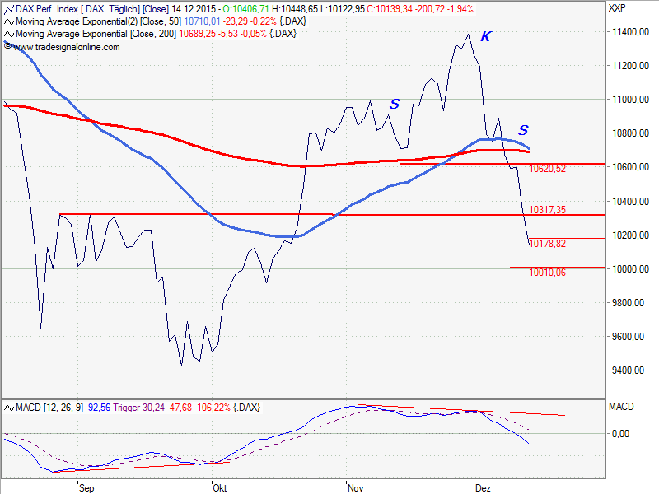
Task: Select the left shoulder S annotation
Action: tap(395, 104)
